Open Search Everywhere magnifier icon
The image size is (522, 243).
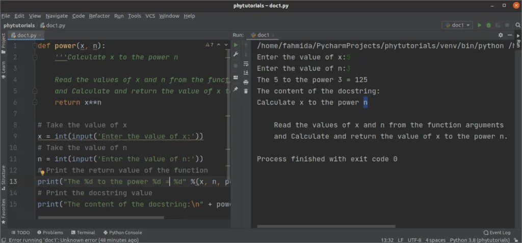pos(518,25)
